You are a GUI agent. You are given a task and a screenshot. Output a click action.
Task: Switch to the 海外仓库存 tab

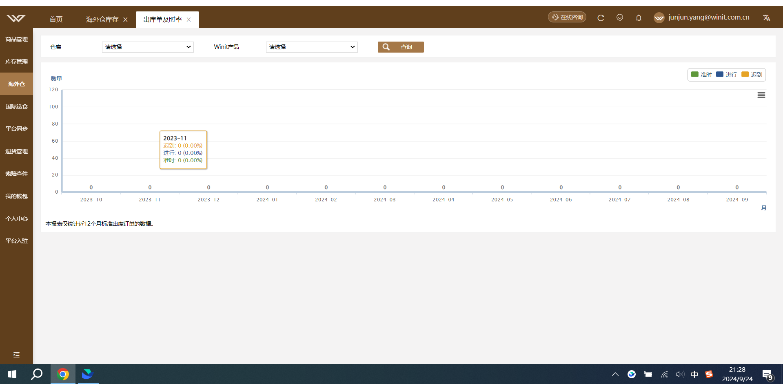[x=102, y=19]
